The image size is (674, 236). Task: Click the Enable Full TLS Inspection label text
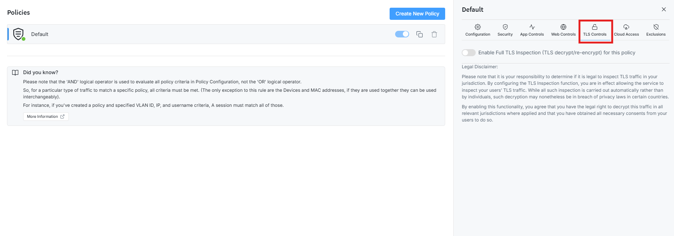pos(557,52)
